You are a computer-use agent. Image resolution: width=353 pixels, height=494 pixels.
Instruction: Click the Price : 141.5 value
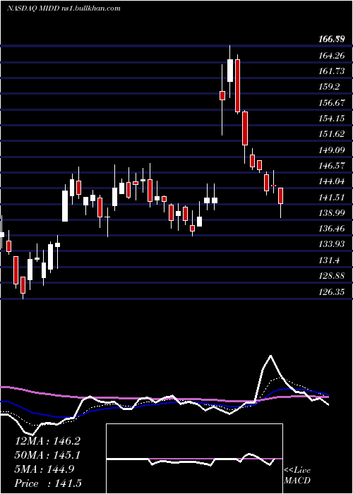click(47, 483)
